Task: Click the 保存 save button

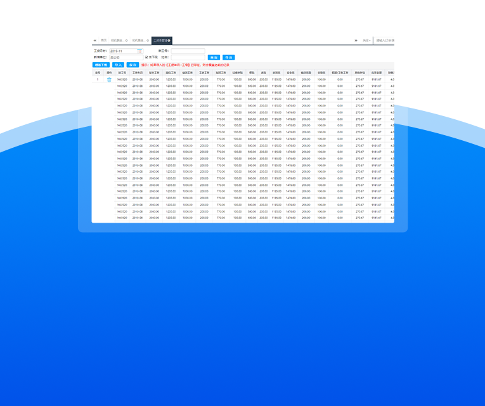Action: 132,65
